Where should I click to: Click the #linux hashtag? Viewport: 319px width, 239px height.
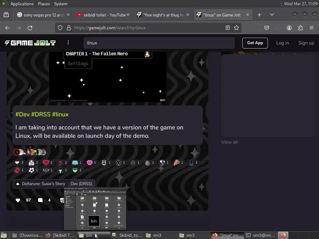coord(60,114)
